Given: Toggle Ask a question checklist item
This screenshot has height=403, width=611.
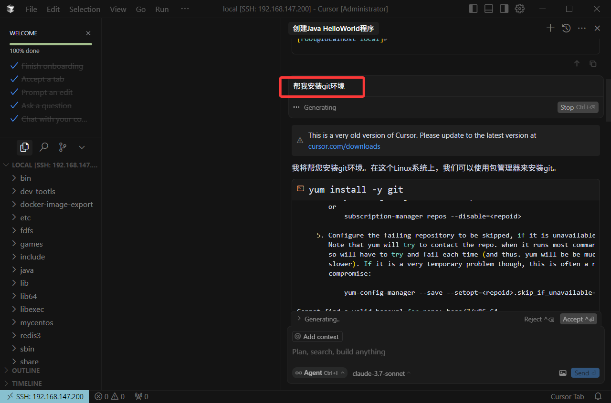Looking at the screenshot, I should (x=41, y=106).
